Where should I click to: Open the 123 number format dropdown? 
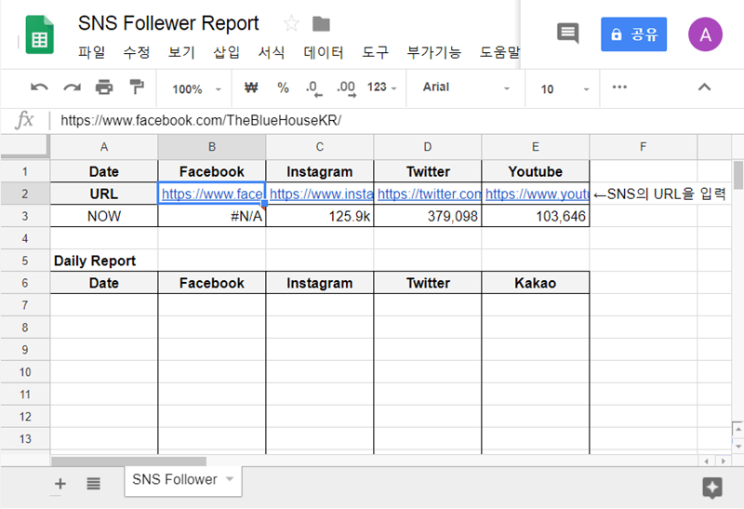381,87
